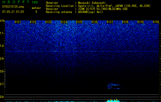
Task: Click the 0.8 kHz axis label
Action: (2, 71)
